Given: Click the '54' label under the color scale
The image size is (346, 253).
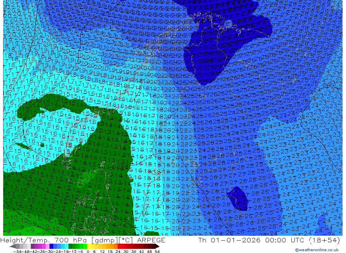Looking at the screenshot, I should [x=157, y=252].
